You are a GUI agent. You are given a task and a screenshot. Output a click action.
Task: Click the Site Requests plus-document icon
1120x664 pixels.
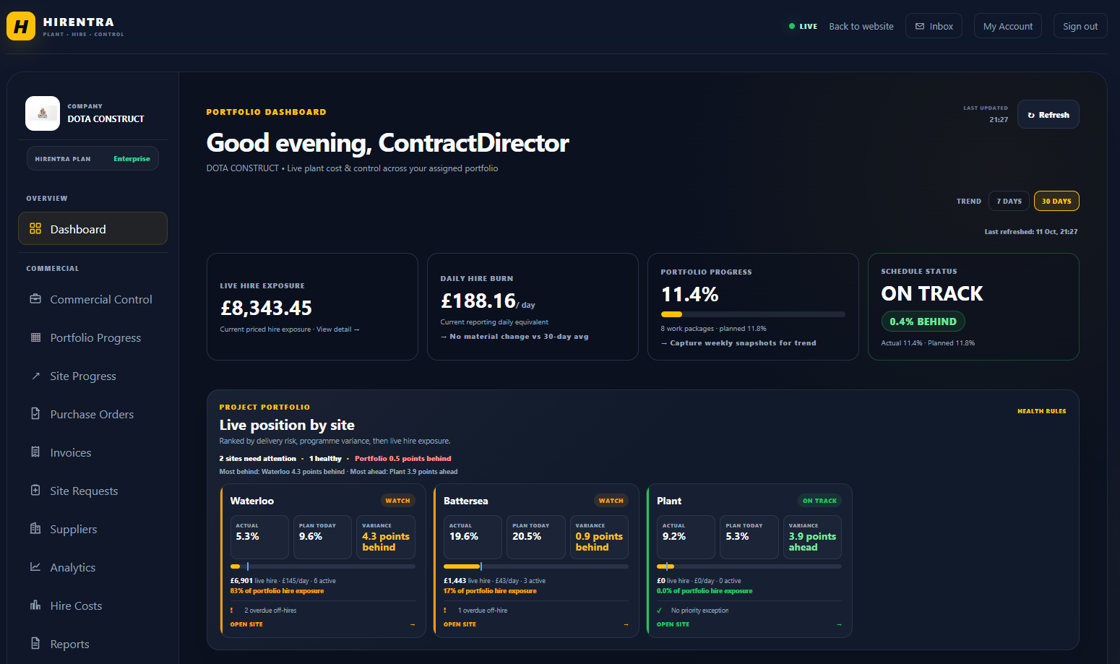(x=35, y=491)
